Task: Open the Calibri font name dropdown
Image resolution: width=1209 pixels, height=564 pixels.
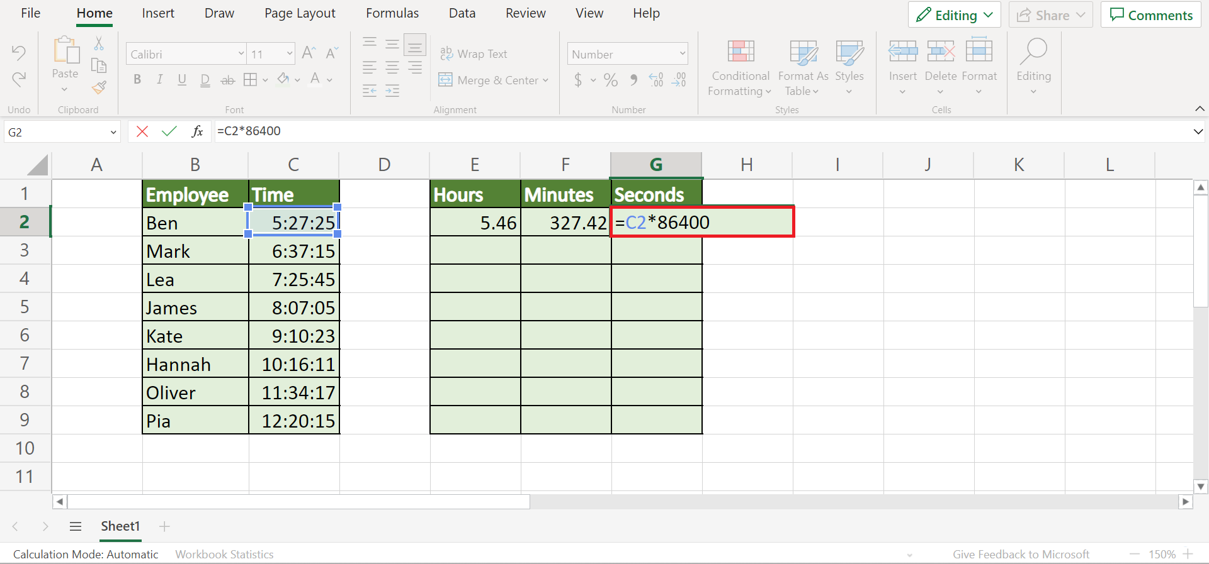Action: click(x=241, y=54)
